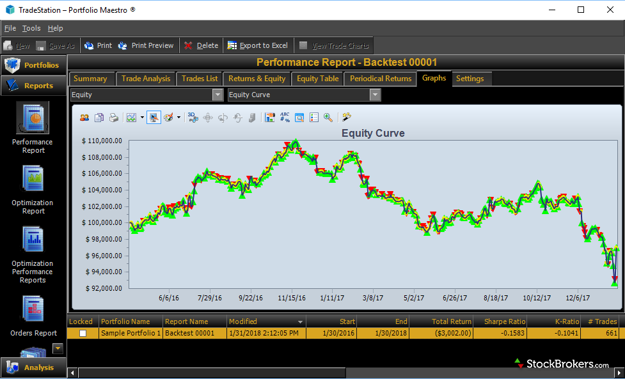The width and height of the screenshot is (625, 379).
Task: Click the ABC #% point labels icon
Action: pos(285,118)
